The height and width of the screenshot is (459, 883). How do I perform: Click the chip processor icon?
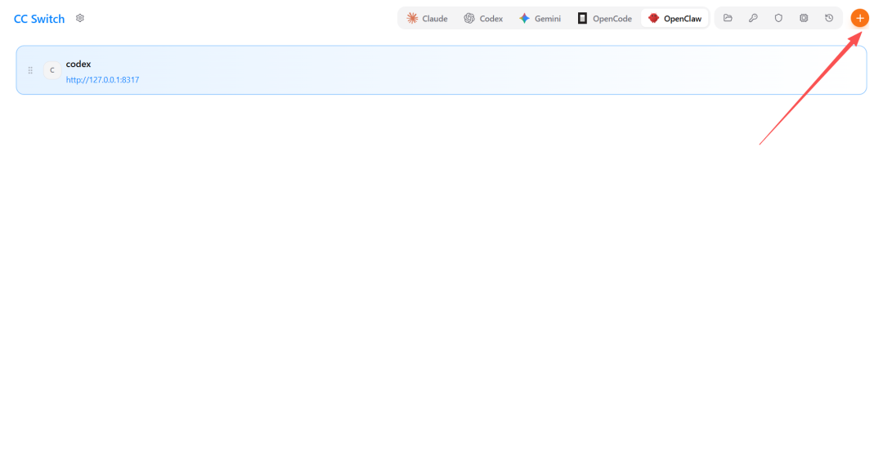click(804, 18)
